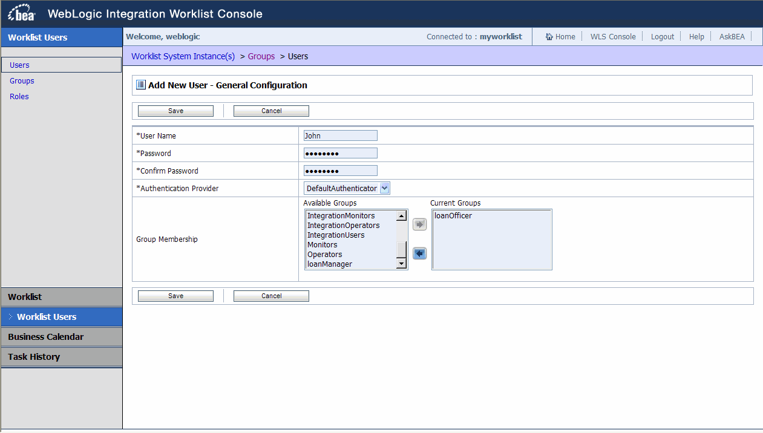Click bottom Save button
Viewport: 763px width, 433px height.
point(175,296)
